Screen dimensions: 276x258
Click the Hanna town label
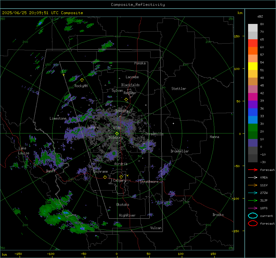click(x=214, y=137)
